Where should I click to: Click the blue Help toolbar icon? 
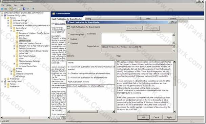click(x=24, y=9)
